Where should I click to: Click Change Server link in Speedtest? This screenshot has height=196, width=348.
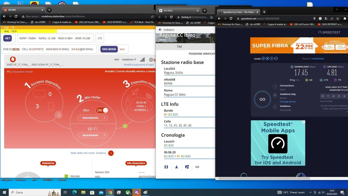click(288, 101)
